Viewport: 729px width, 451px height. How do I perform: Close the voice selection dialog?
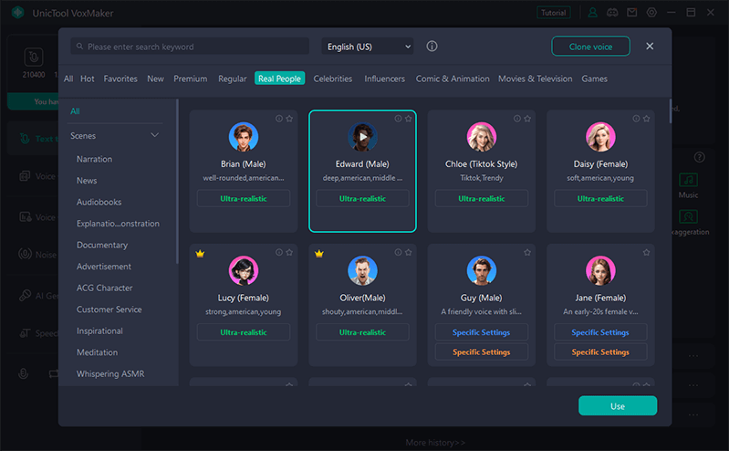click(650, 46)
